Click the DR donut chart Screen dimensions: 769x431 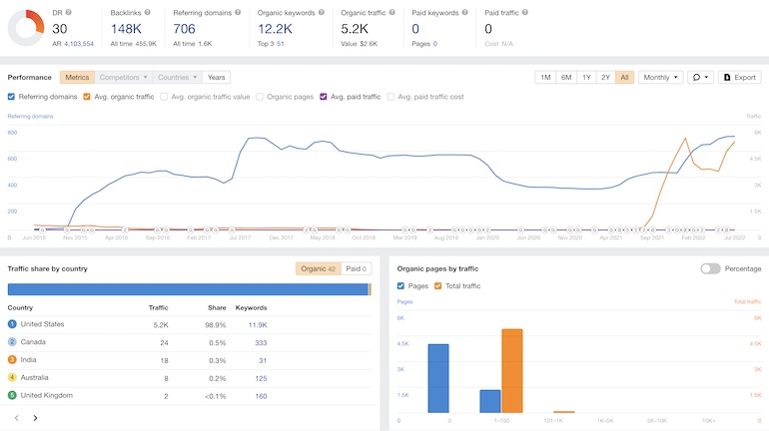tap(26, 28)
